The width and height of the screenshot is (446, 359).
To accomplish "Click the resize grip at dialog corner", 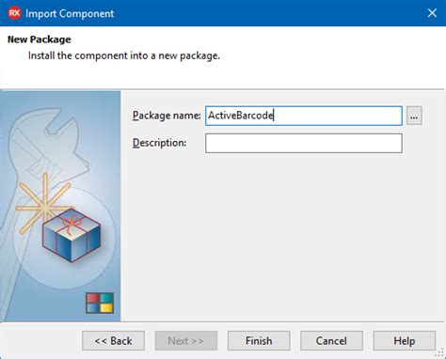I will click(440, 354).
